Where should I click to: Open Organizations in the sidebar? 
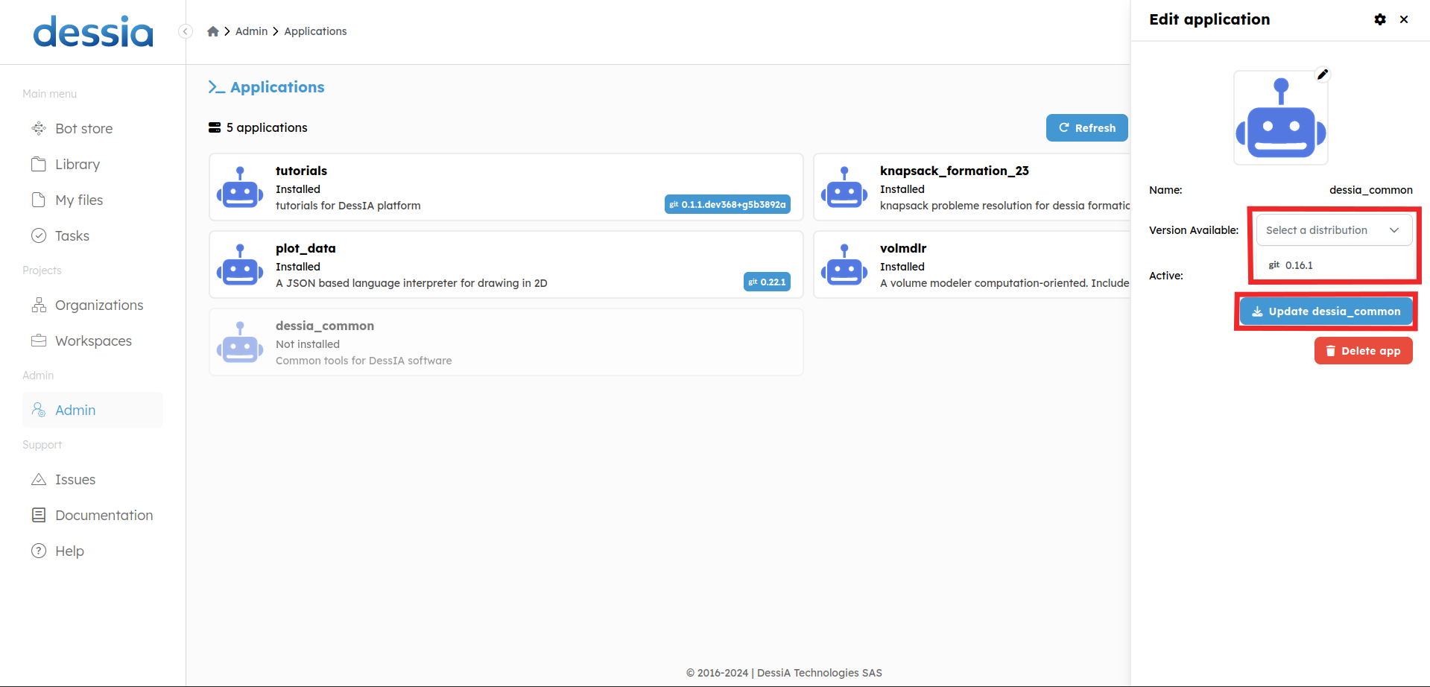point(92,305)
